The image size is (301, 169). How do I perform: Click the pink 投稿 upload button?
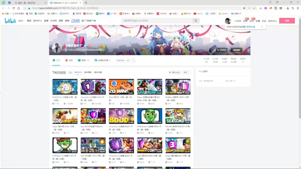[x=287, y=21]
